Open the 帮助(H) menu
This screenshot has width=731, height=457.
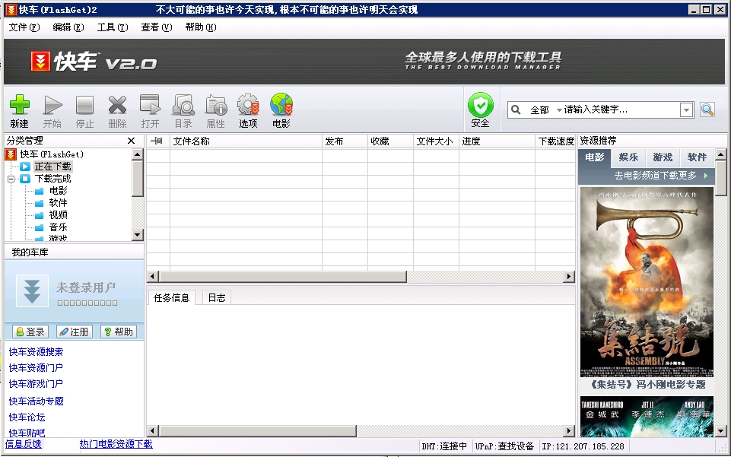point(201,27)
